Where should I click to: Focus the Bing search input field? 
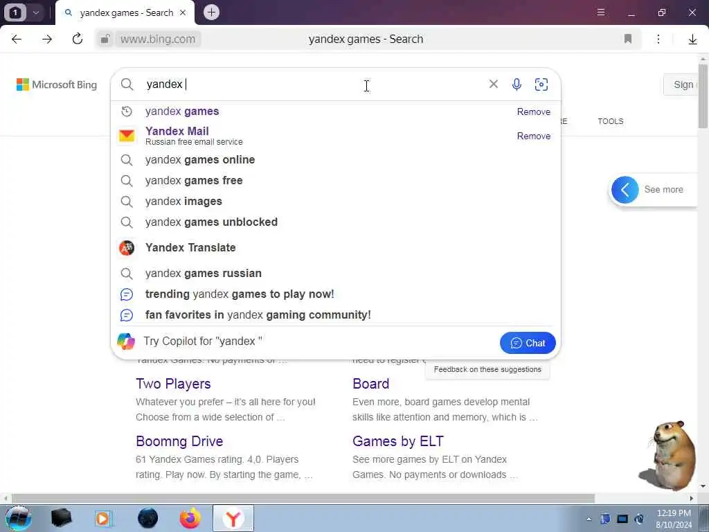point(312,84)
